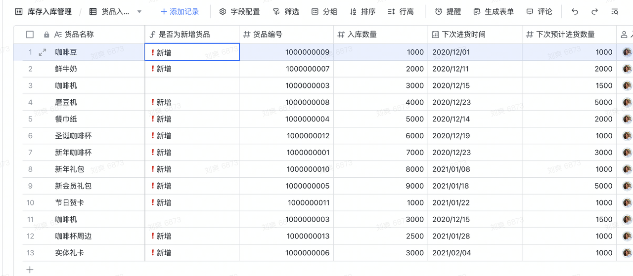Open the 筛选 filter menu
Image resolution: width=633 pixels, height=276 pixels.
pos(286,11)
